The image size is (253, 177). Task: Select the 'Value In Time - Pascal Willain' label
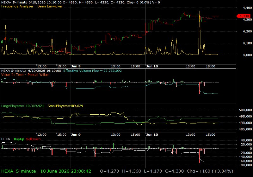[x=25, y=75]
